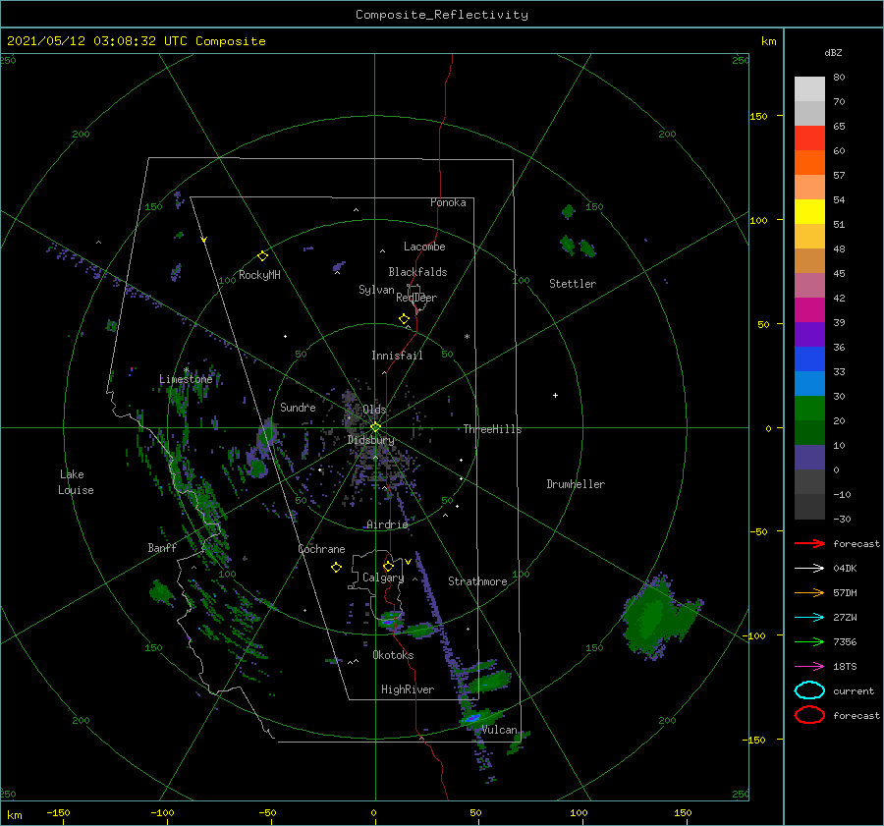
Task: Click the Sylvan label
Action: [376, 290]
